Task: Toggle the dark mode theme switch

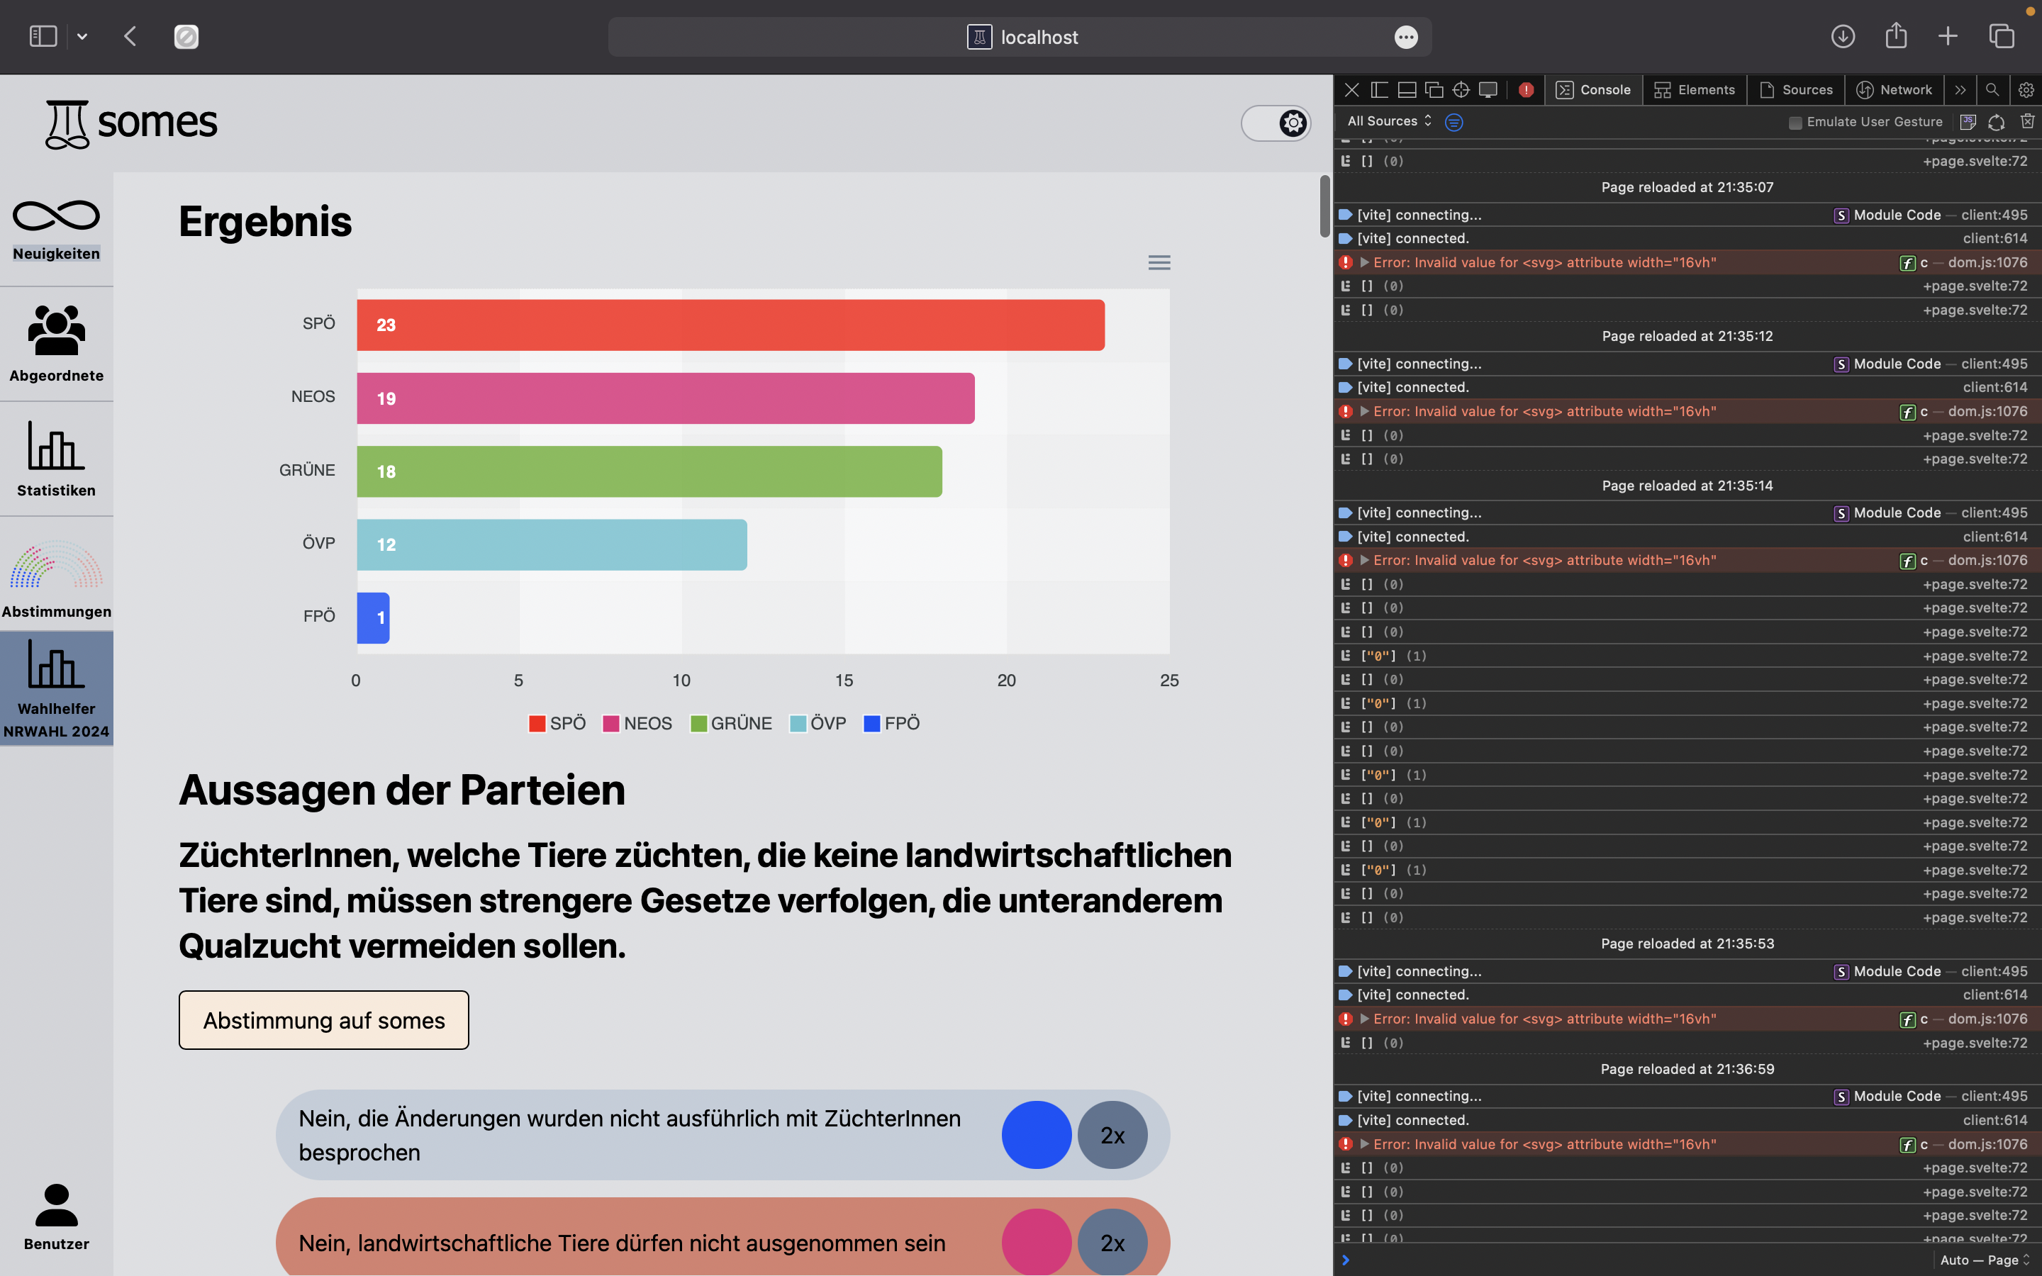Action: [x=1275, y=123]
